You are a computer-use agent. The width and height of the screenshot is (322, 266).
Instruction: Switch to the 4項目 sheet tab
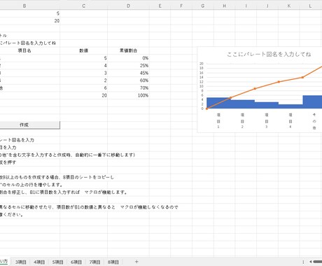click(39, 262)
